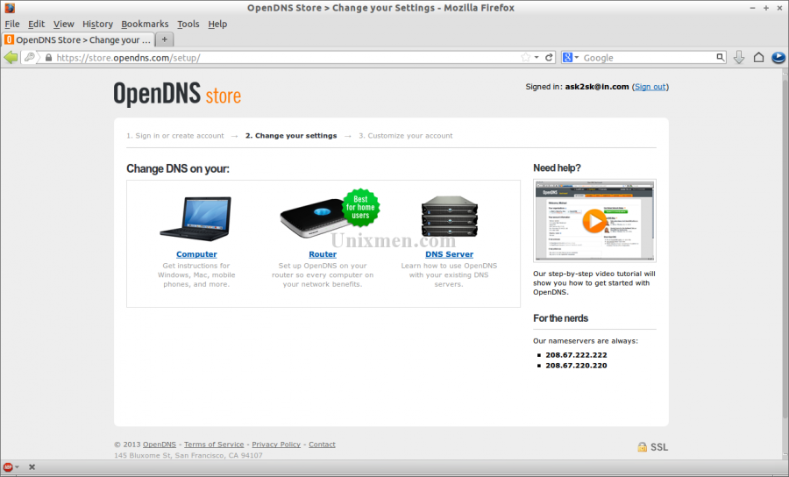Image resolution: width=789 pixels, height=477 pixels.
Task: Click the router image
Action: click(x=317, y=218)
